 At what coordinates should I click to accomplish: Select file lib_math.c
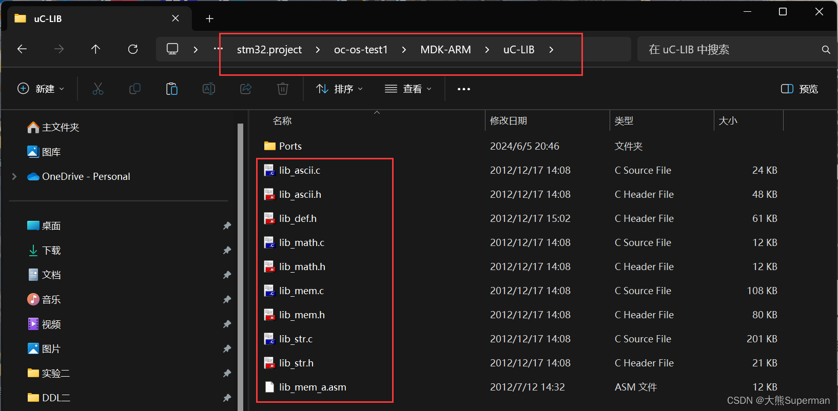pyautogui.click(x=302, y=242)
